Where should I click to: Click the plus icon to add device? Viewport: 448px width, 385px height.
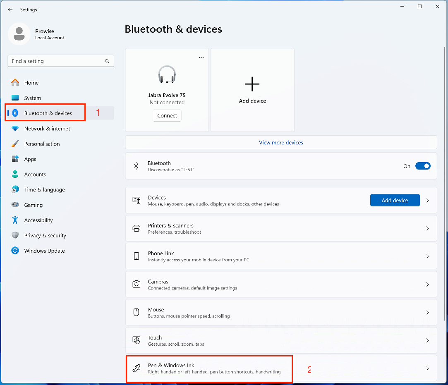tap(252, 84)
